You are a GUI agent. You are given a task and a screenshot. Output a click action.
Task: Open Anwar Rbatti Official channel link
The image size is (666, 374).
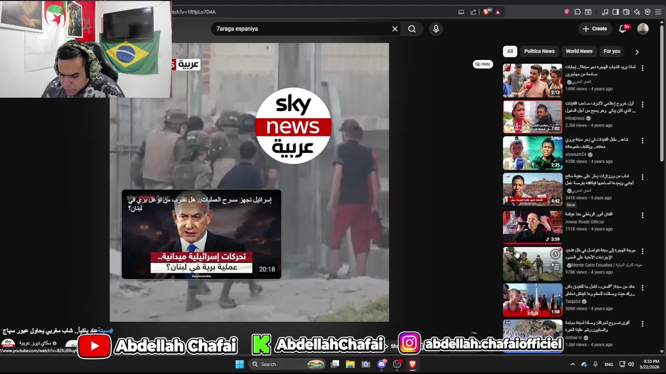[584, 222]
